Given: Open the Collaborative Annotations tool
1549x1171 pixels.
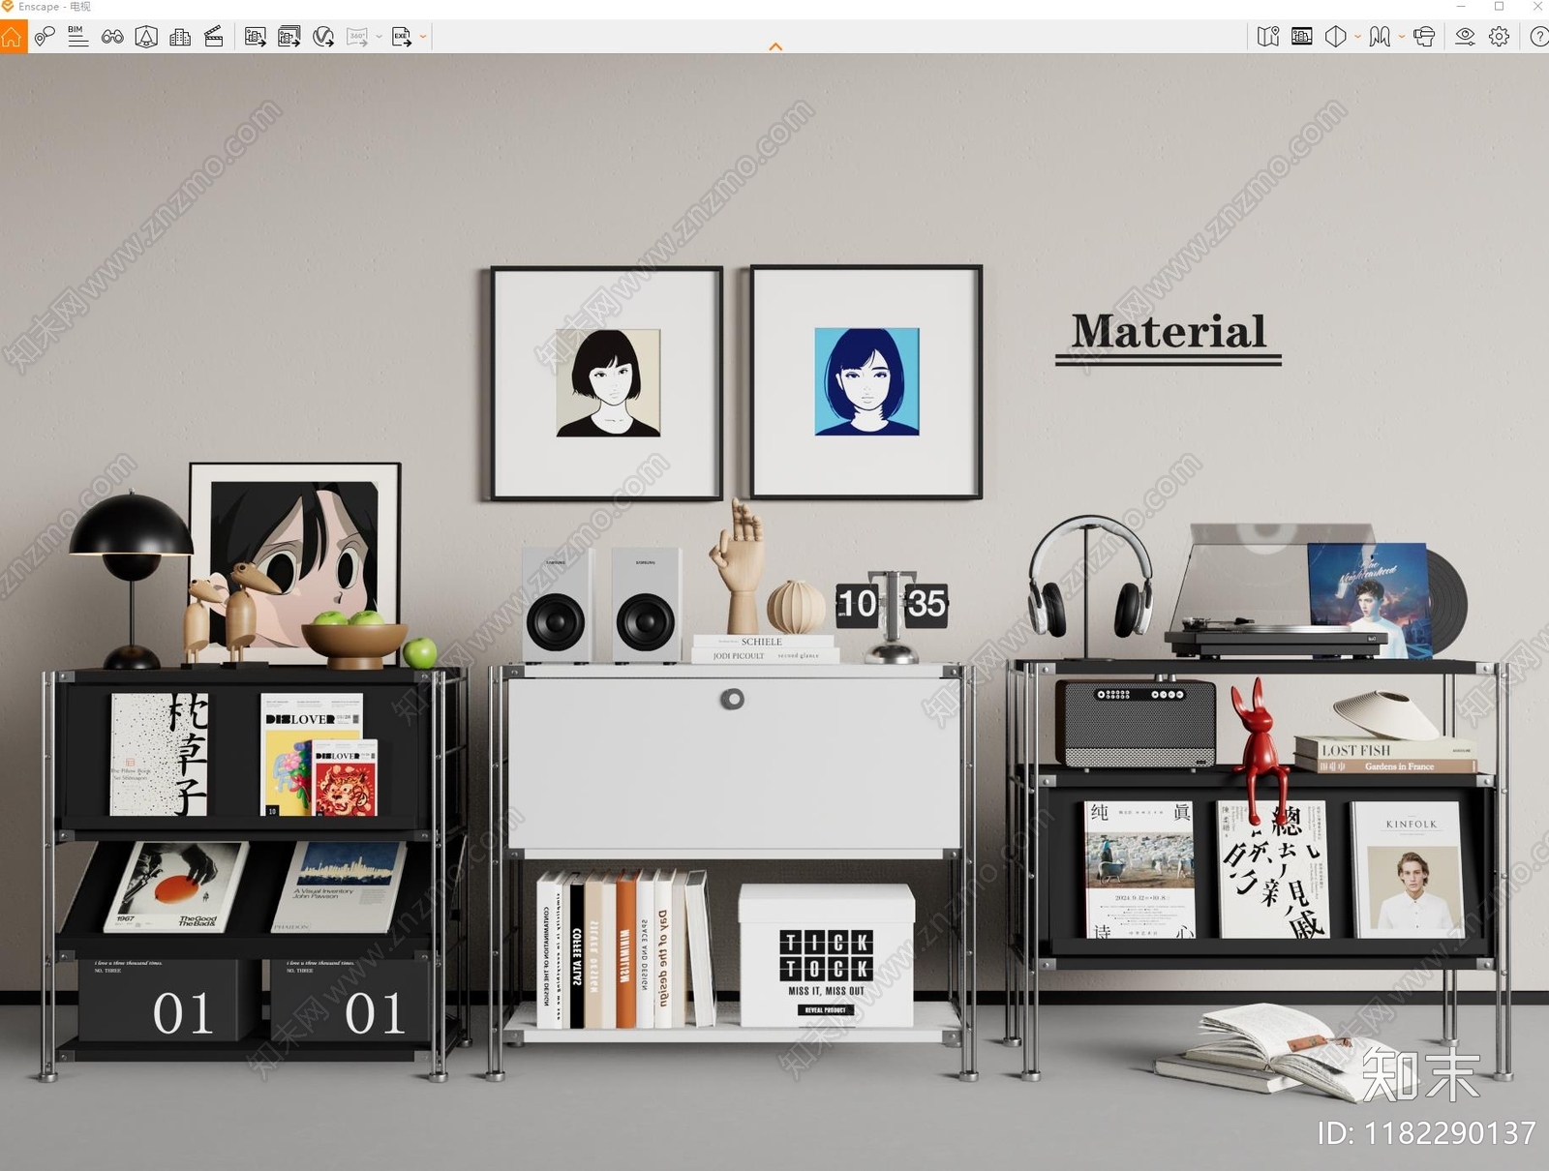Looking at the screenshot, I should (45, 37).
